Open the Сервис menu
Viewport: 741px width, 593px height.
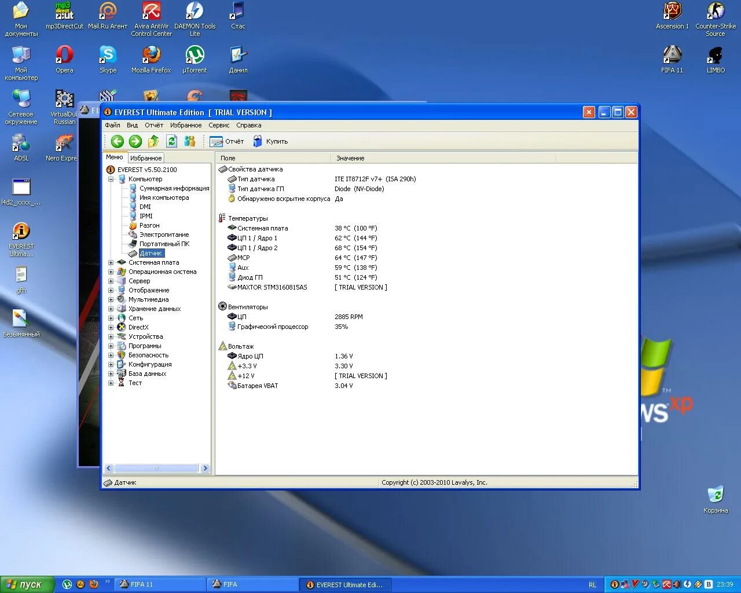[219, 125]
